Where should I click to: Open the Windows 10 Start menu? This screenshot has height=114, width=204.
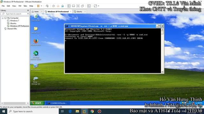point(4,111)
